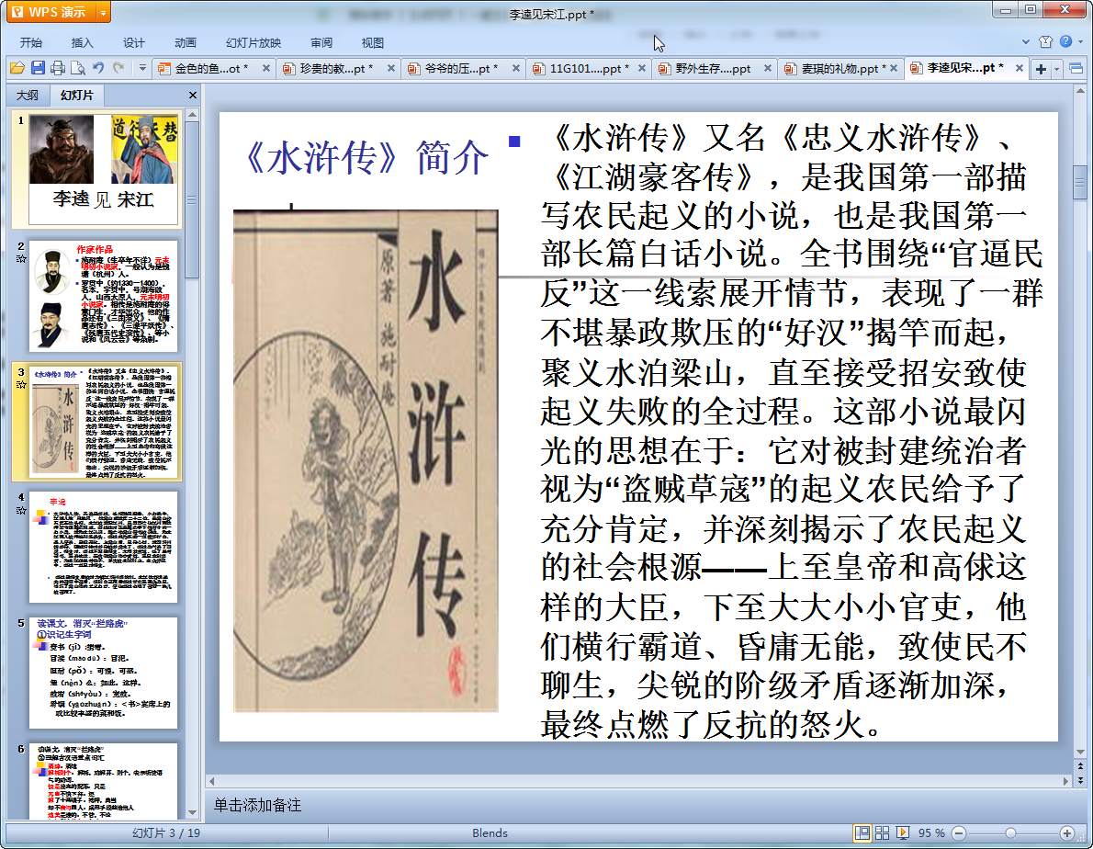Switch to the 大纲 outline pane tab
Screen dimensions: 1093x849
[28, 95]
